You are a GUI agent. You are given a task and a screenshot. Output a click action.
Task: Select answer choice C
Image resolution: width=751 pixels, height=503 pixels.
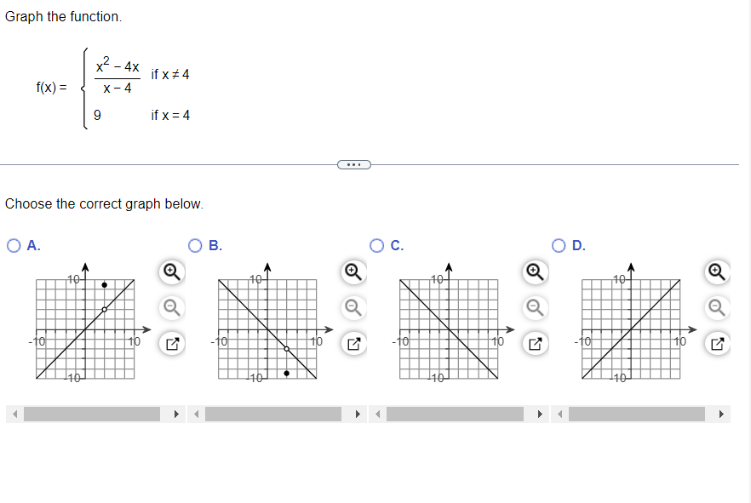pos(375,246)
